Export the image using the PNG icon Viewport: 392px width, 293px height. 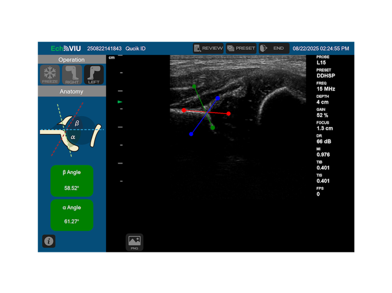[134, 242]
